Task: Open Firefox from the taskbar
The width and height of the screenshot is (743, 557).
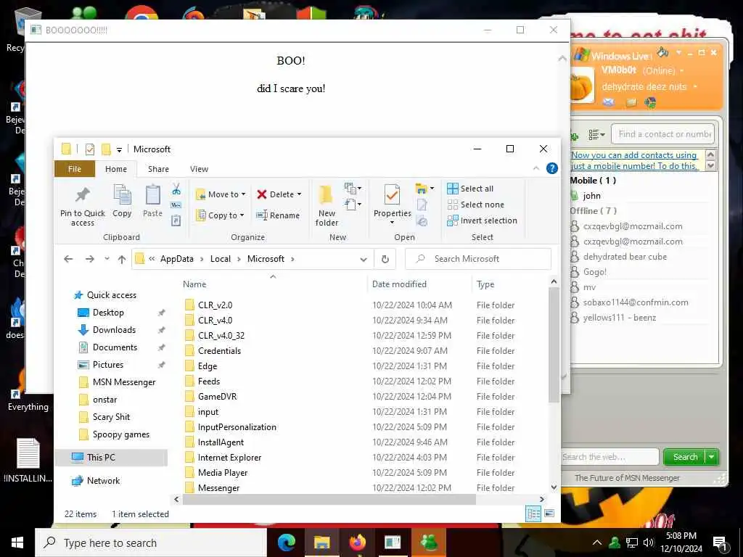Action: [357, 542]
